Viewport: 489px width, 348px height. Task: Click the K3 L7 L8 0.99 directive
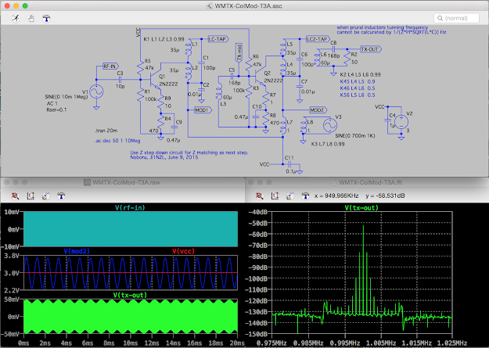(x=328, y=144)
